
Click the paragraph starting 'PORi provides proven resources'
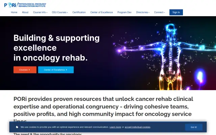coord(103,110)
